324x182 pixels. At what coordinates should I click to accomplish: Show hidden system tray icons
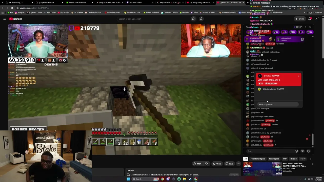tap(301, 179)
